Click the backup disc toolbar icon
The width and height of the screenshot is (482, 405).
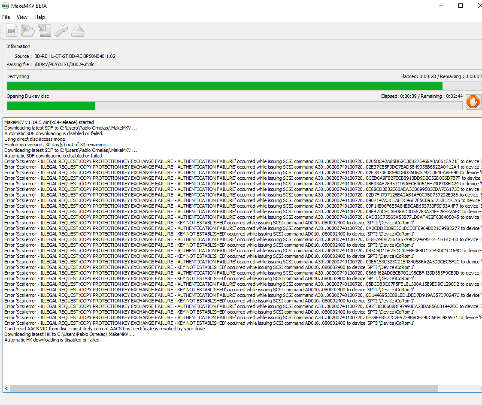45,30
